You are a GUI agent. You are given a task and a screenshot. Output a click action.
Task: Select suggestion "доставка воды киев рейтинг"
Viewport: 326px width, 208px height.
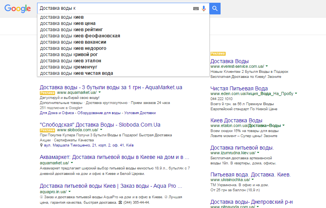123,30
